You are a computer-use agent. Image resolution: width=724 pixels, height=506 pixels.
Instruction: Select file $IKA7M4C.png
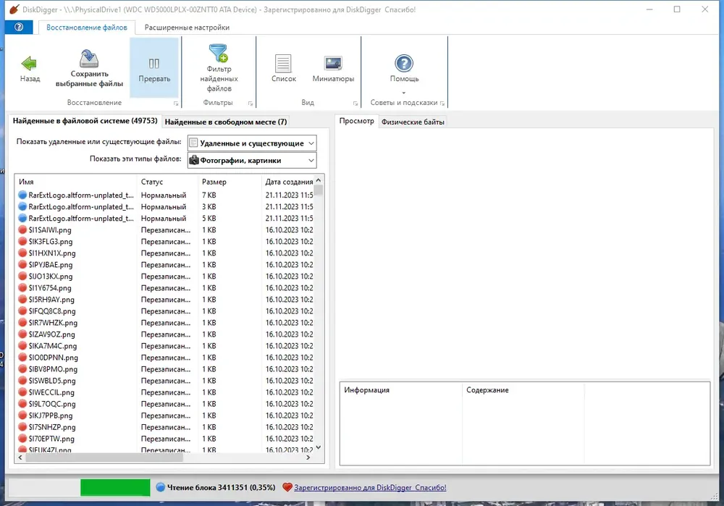click(x=53, y=345)
